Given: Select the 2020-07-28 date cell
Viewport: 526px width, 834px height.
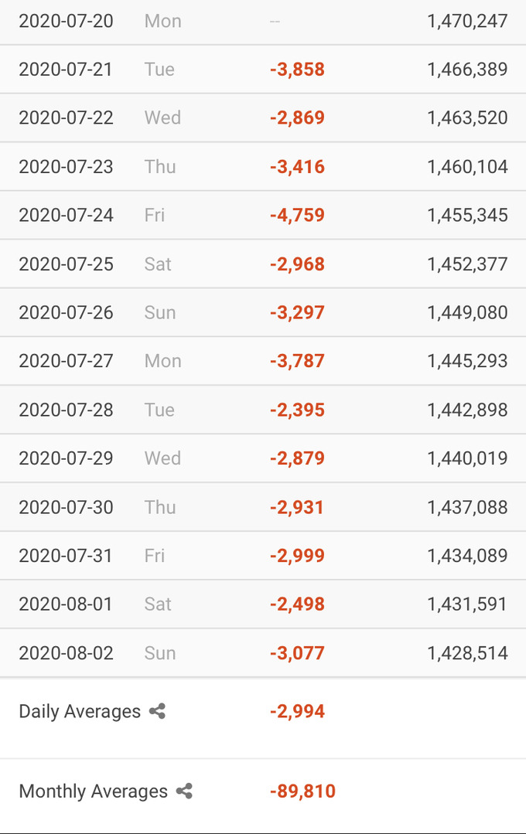Looking at the screenshot, I should pyautogui.click(x=66, y=410).
